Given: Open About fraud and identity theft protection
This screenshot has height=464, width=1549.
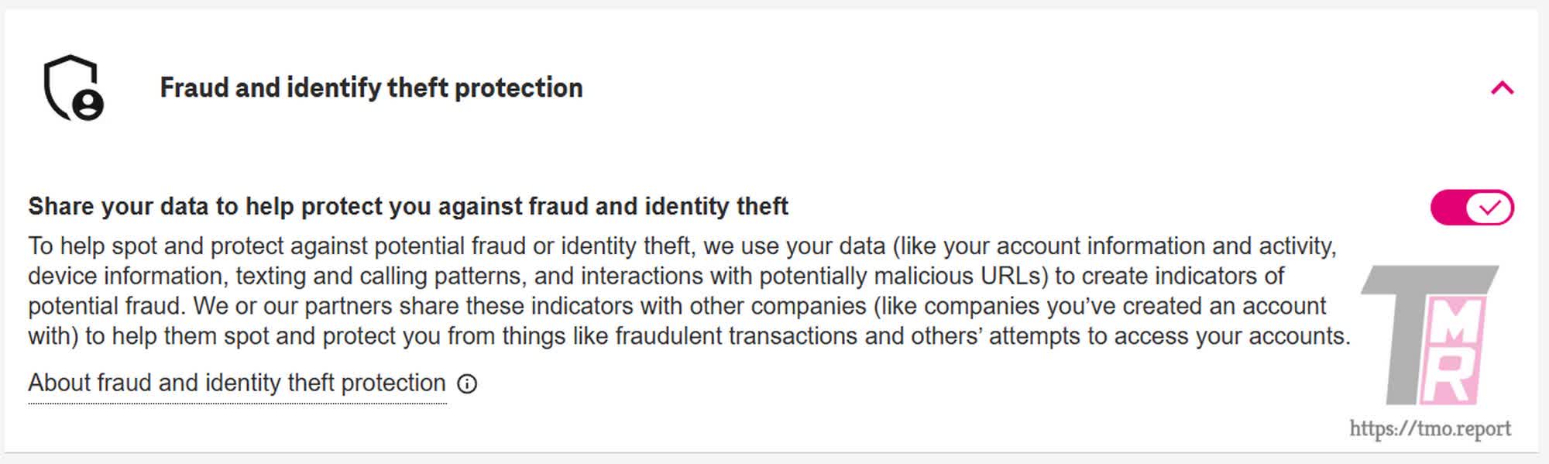Looking at the screenshot, I should [x=236, y=383].
